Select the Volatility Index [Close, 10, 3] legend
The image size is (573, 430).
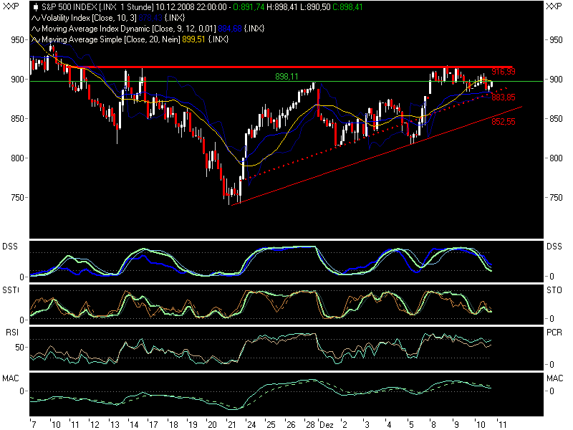click(x=89, y=18)
